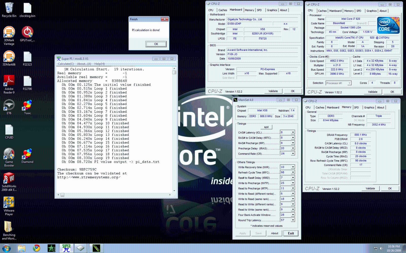
Task: Expand the Four Bank Activate Window dropdown
Action: (293, 215)
